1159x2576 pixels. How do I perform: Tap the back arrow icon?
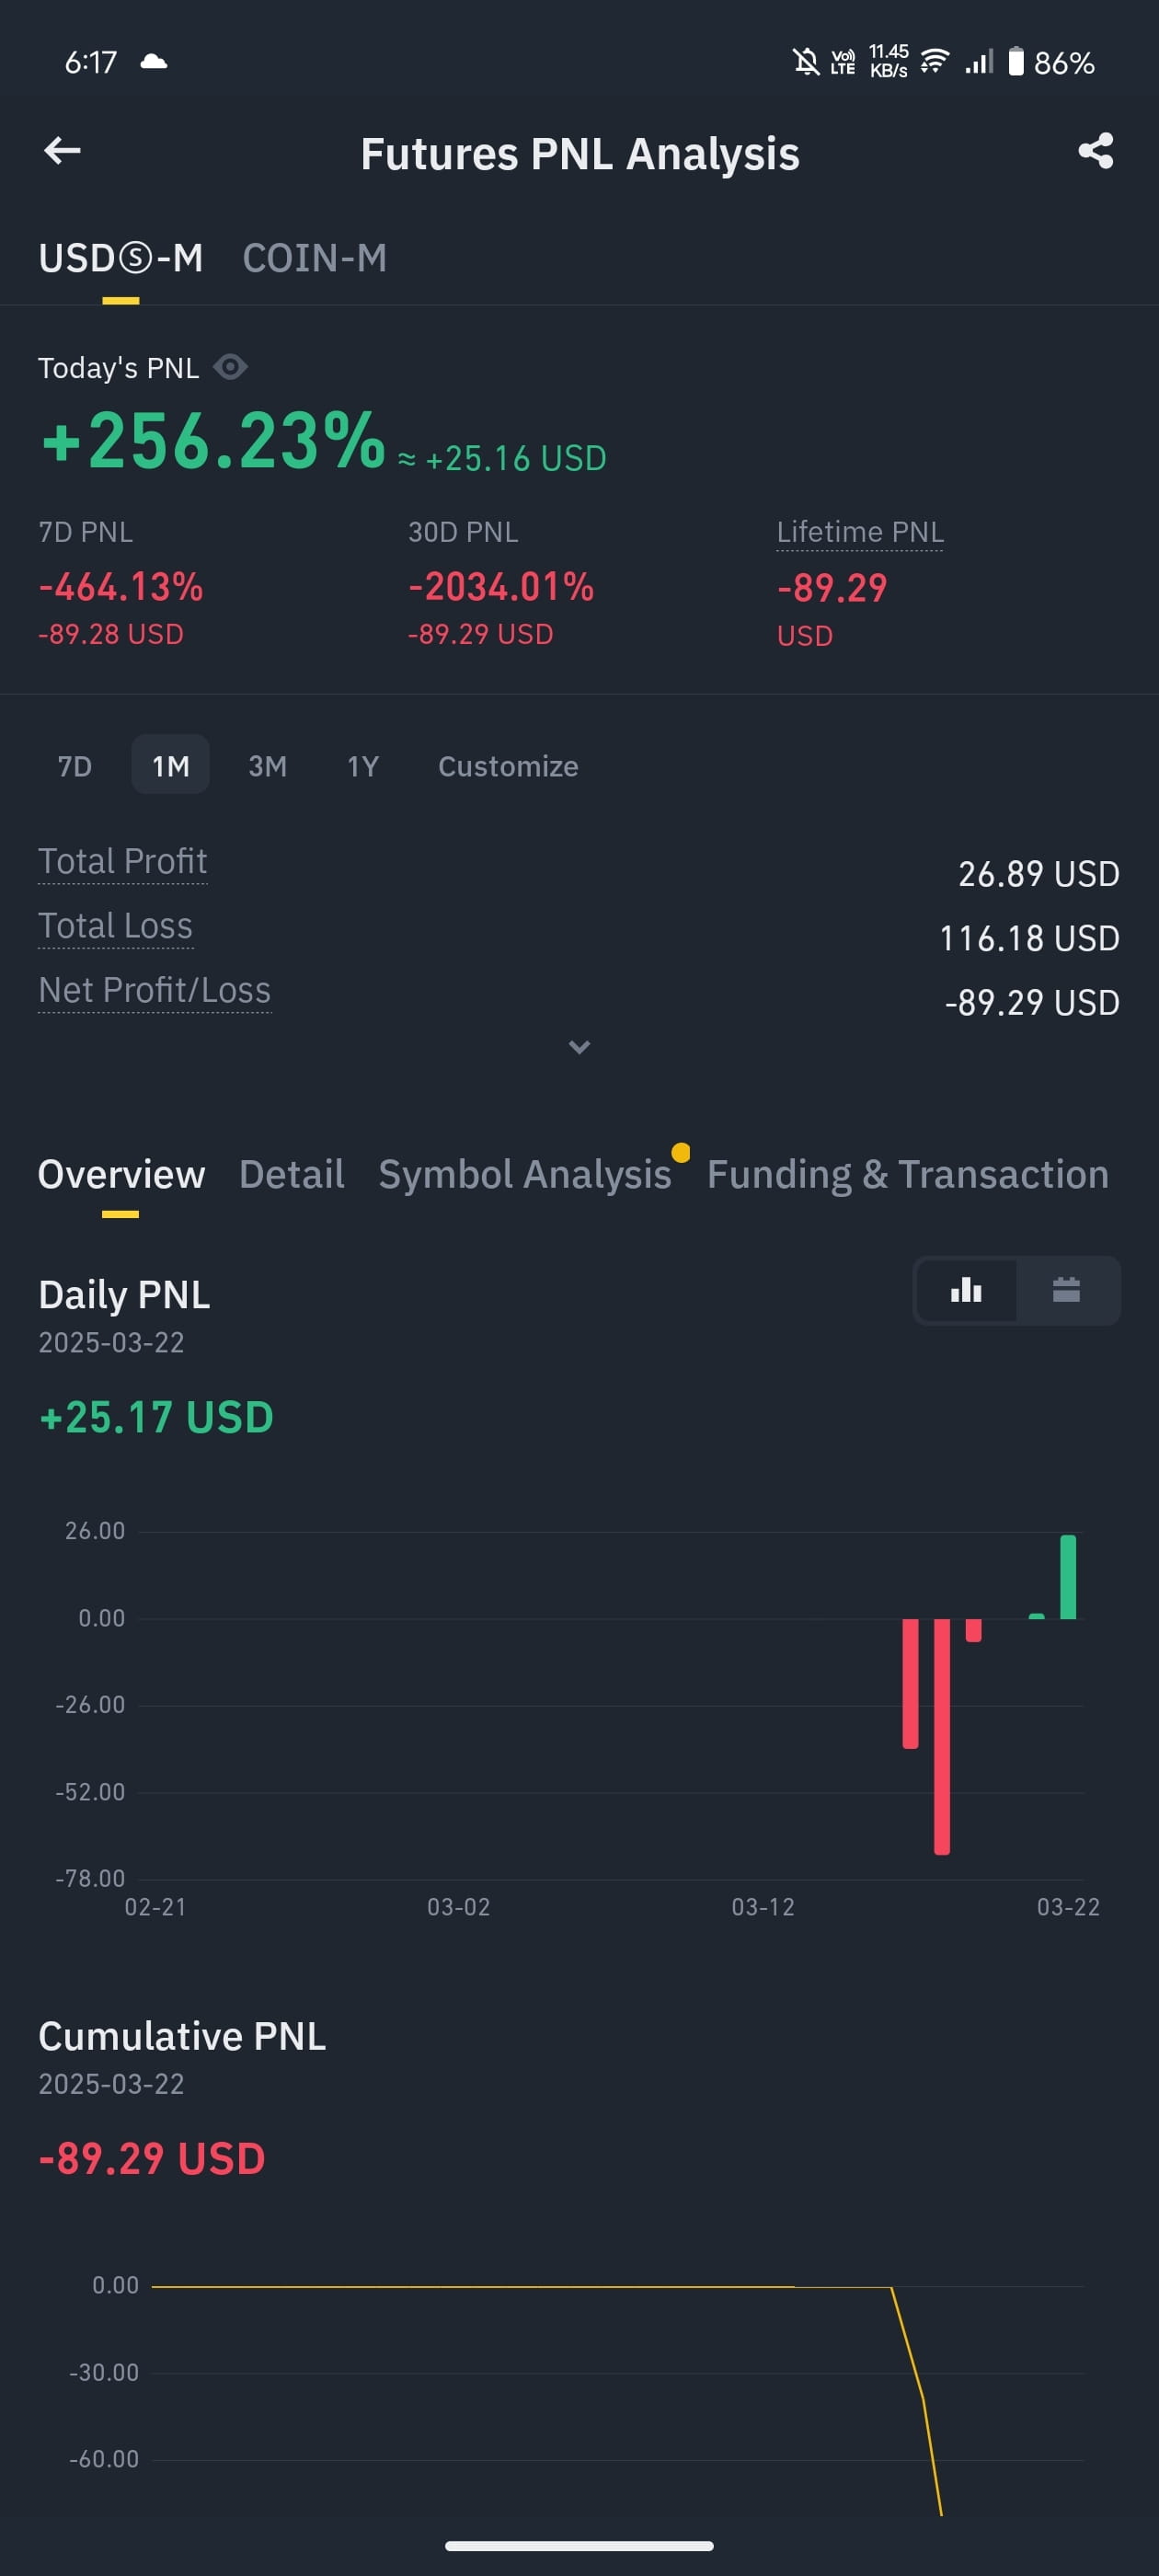pyautogui.click(x=62, y=151)
